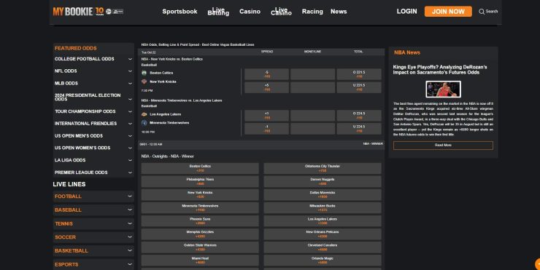Expand College Football Odds
Image resolution: width=540 pixels, height=270 pixels.
click(x=93, y=59)
